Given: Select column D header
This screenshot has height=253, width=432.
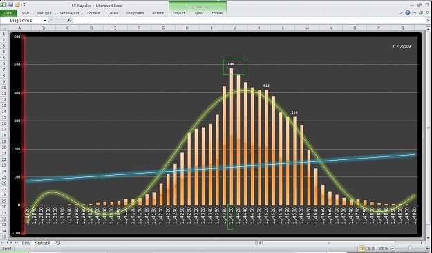Looking at the screenshot, I should click(91, 28).
